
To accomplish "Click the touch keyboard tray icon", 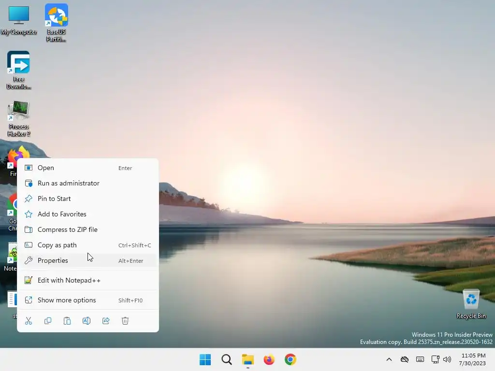I will tap(420, 359).
